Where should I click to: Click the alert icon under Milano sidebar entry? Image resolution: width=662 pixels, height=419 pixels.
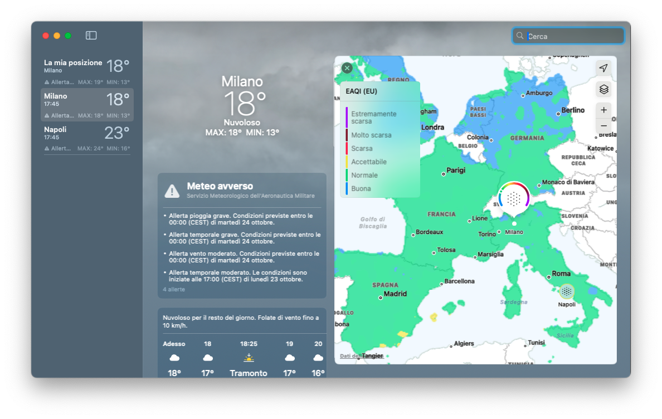(47, 116)
